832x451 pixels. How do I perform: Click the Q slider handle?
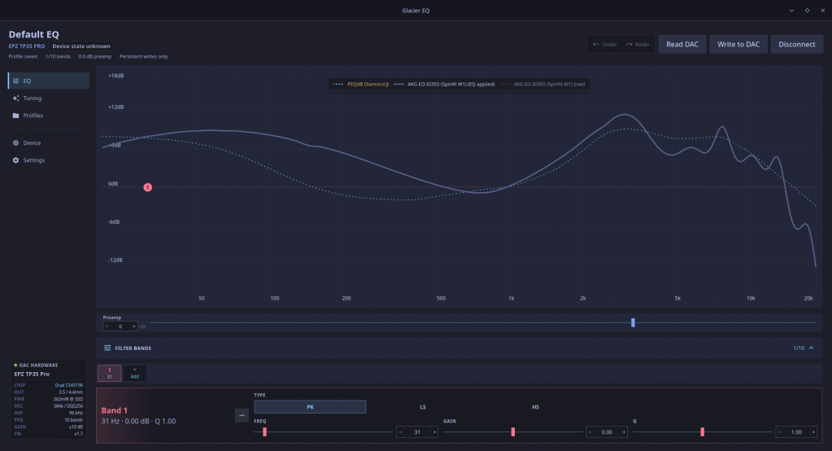(703, 432)
